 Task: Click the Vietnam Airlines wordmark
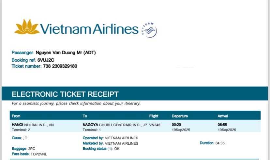[x=89, y=29]
